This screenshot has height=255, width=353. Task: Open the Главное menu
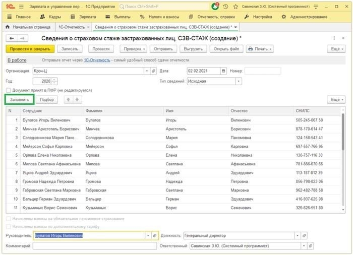(19, 17)
